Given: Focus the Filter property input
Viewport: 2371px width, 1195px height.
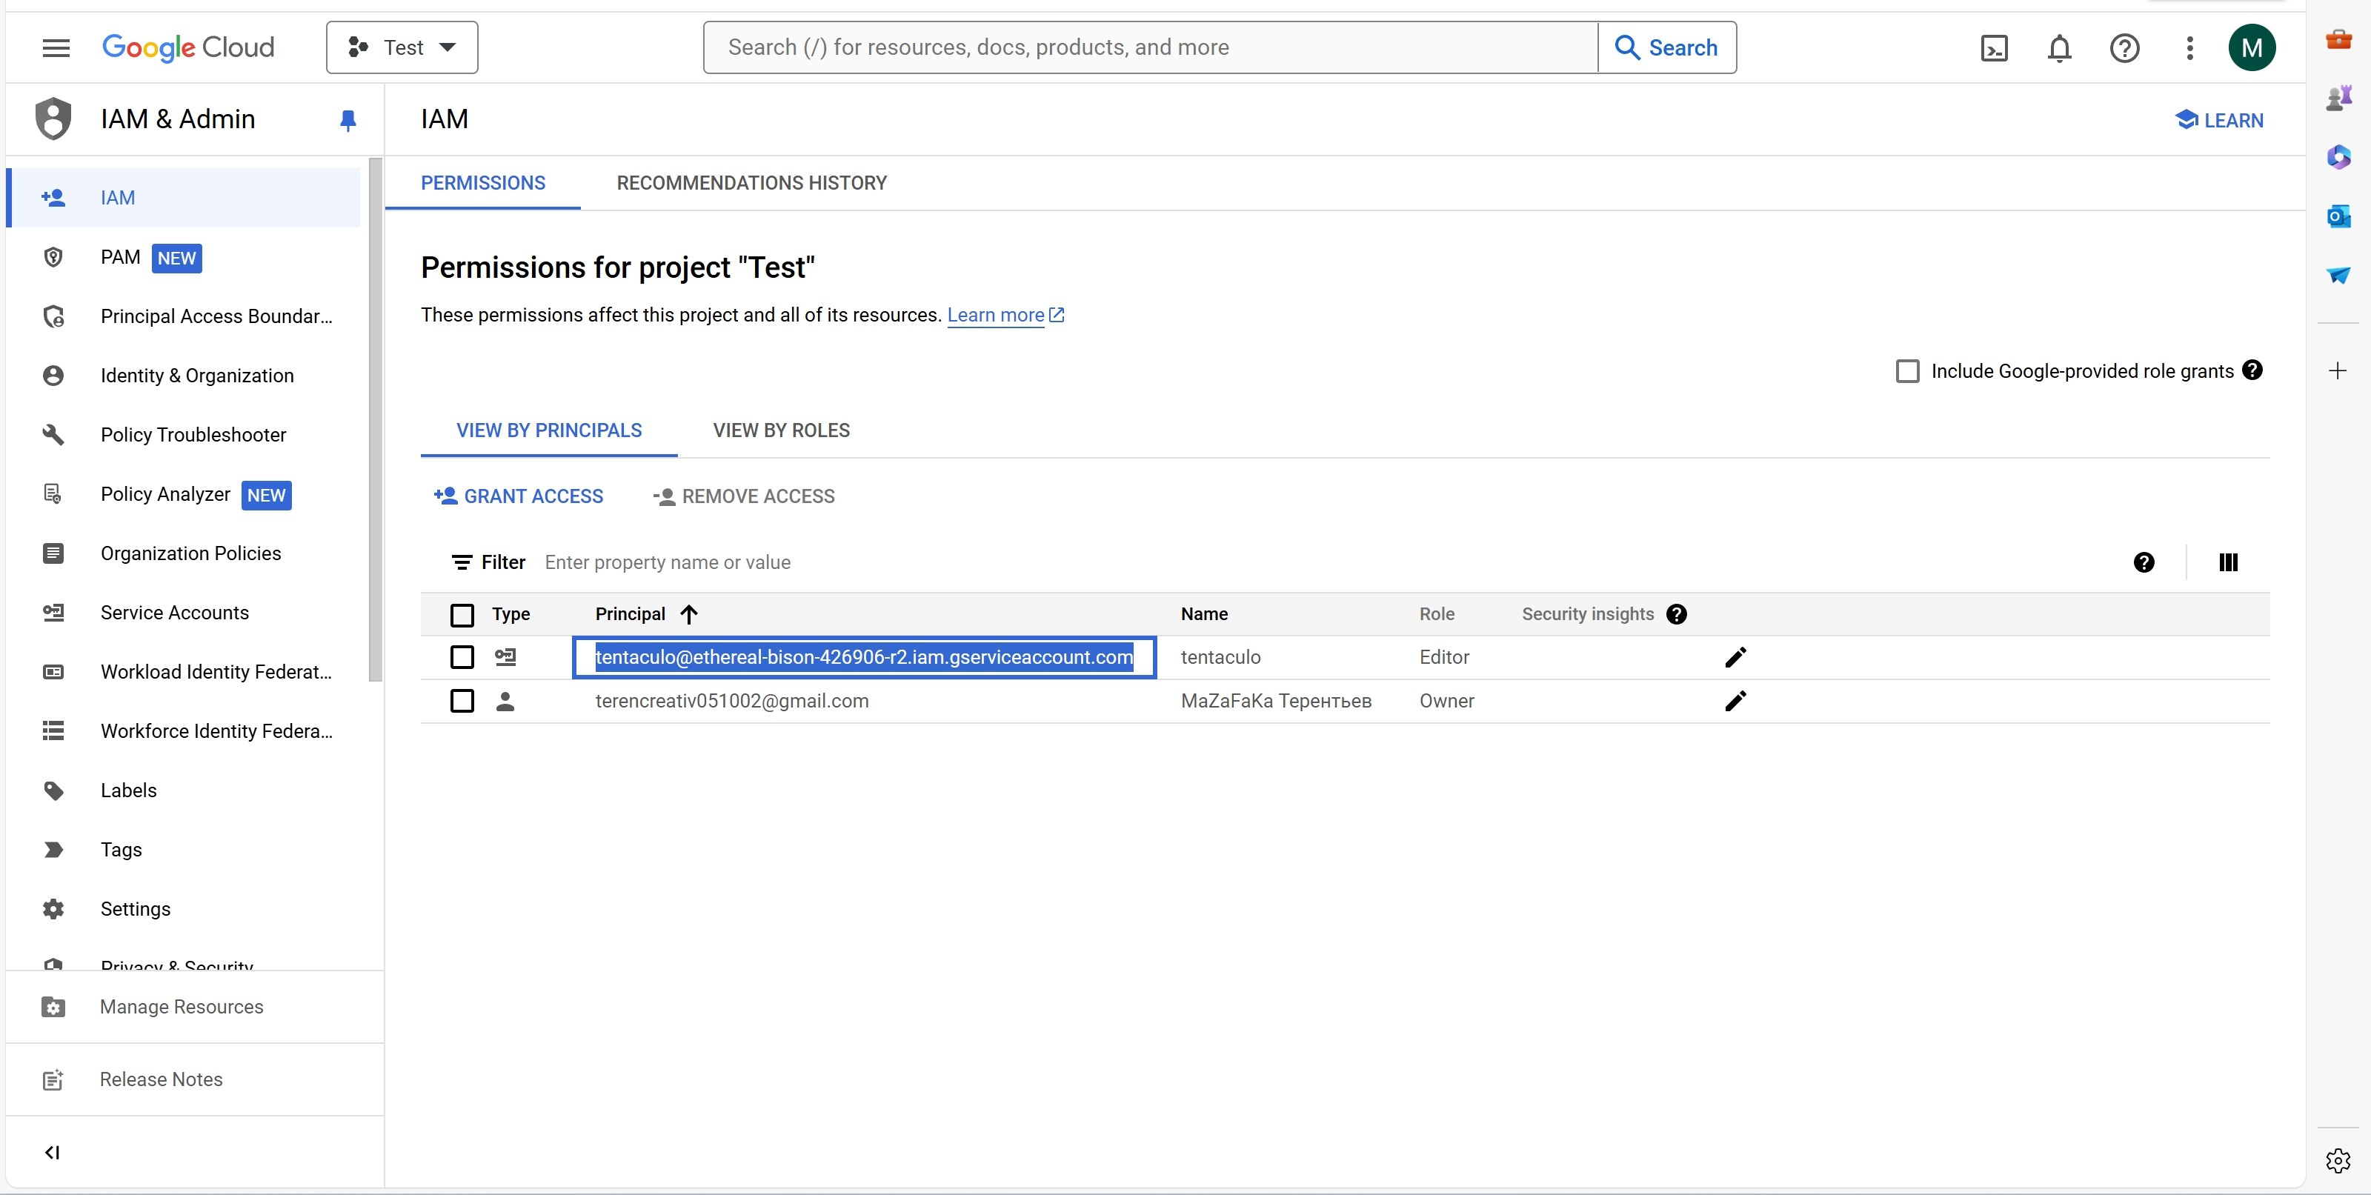Looking at the screenshot, I should click(x=1326, y=562).
